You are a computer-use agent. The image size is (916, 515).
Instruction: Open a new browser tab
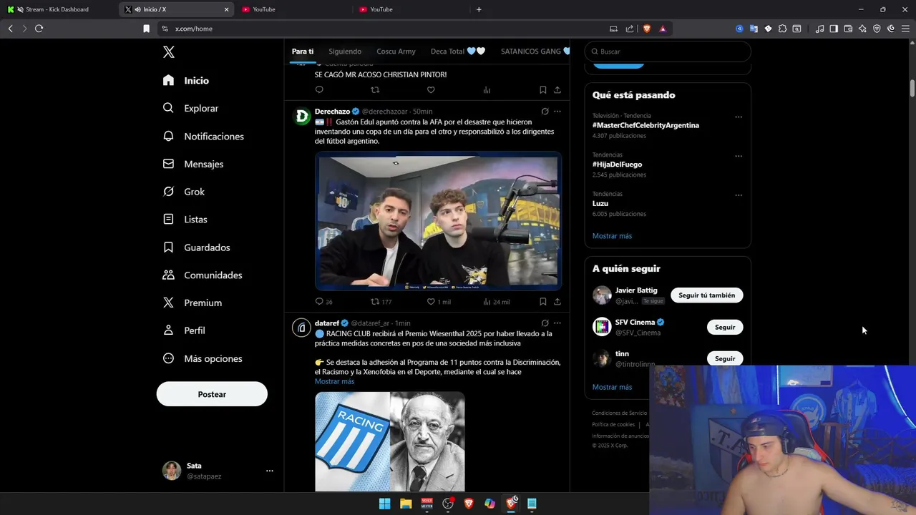point(479,9)
